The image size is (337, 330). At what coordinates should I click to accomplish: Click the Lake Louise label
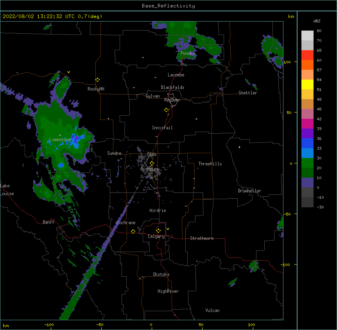7,190
